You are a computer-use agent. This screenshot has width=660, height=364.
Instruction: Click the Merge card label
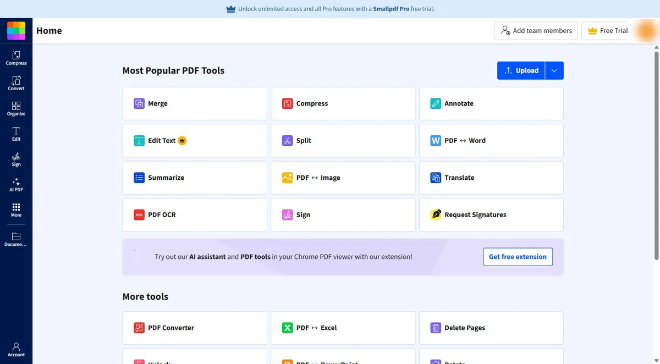click(x=158, y=103)
